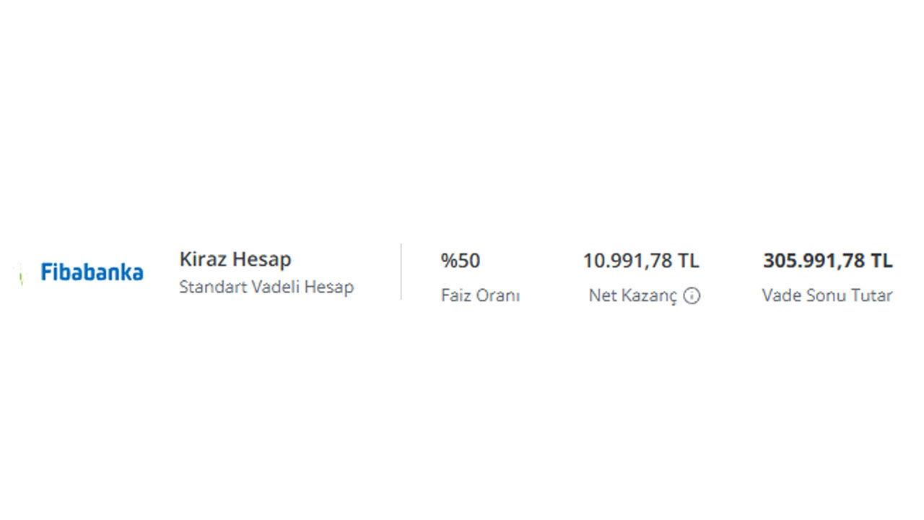Click the Vade Sonu Tutar label
Image resolution: width=924 pixels, height=520 pixels.
coord(827,295)
